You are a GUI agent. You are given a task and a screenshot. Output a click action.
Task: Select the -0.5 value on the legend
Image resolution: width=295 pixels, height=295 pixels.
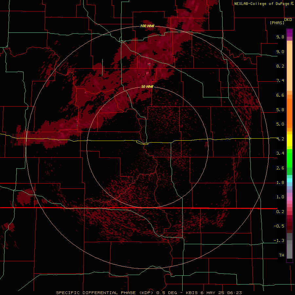pyautogui.click(x=279, y=226)
